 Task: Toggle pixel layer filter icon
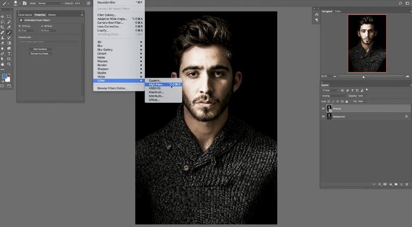tap(343, 90)
